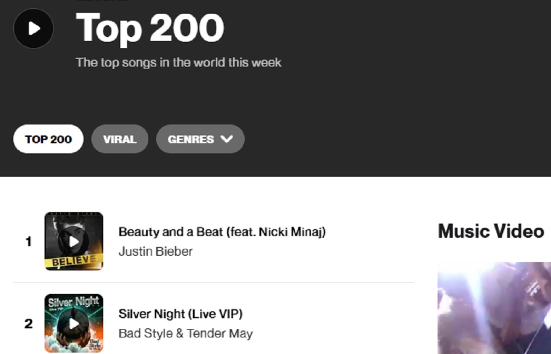
Task: Open Silver Night (Live VIP) song title
Action: pos(180,314)
